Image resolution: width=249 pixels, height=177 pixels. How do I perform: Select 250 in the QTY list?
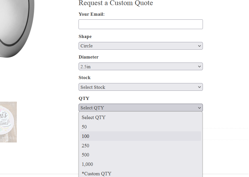coord(85,146)
